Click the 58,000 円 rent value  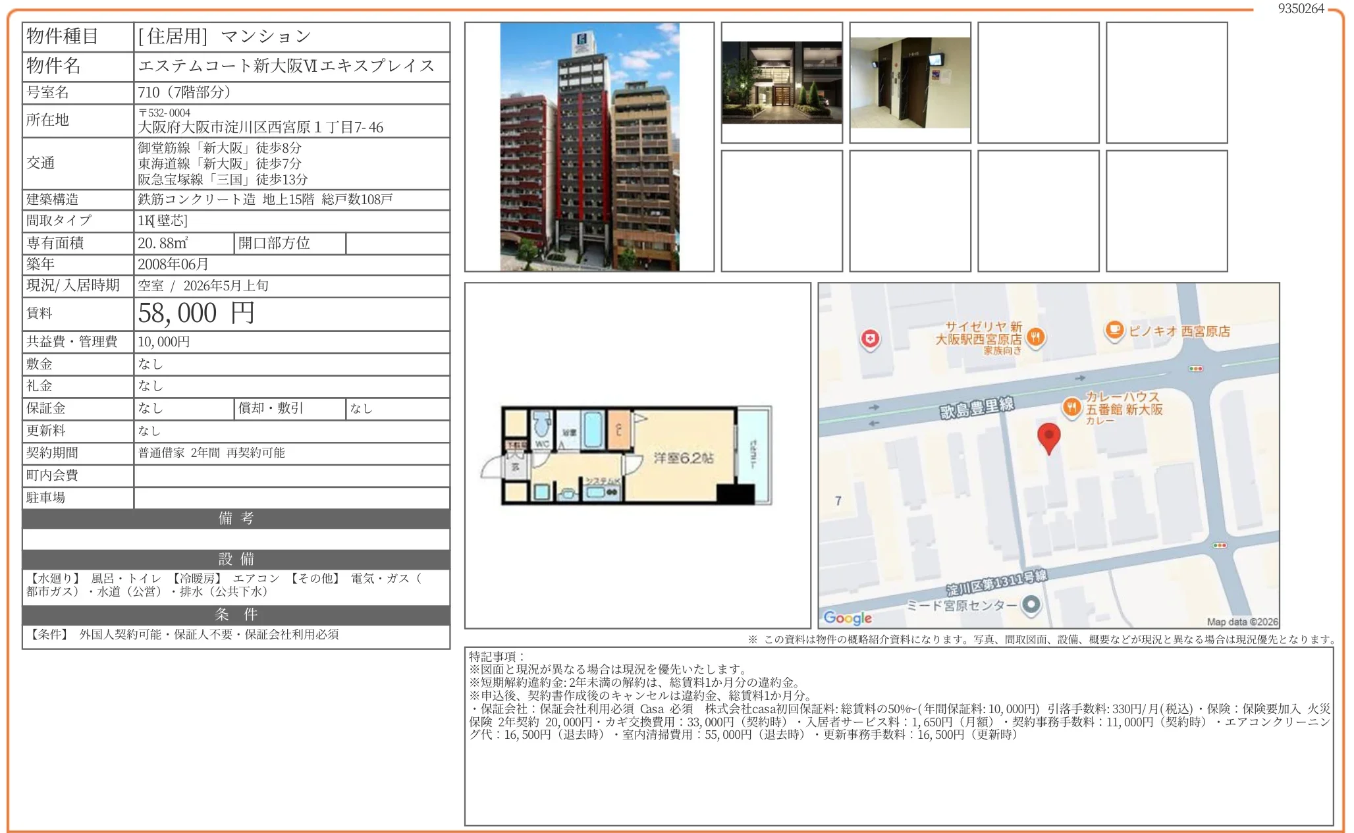[196, 313]
